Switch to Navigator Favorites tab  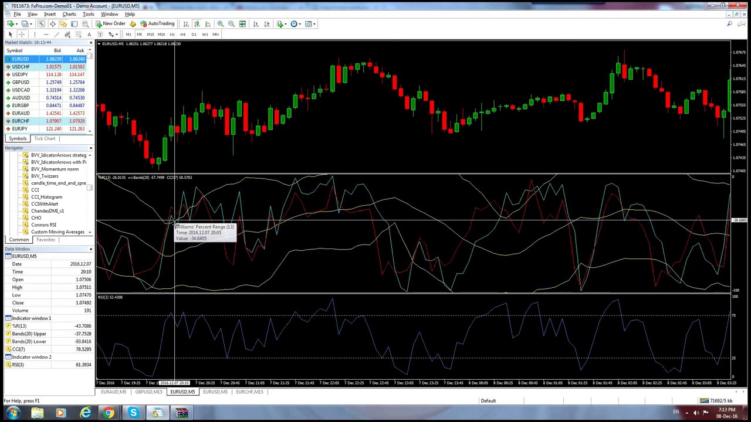click(x=45, y=240)
